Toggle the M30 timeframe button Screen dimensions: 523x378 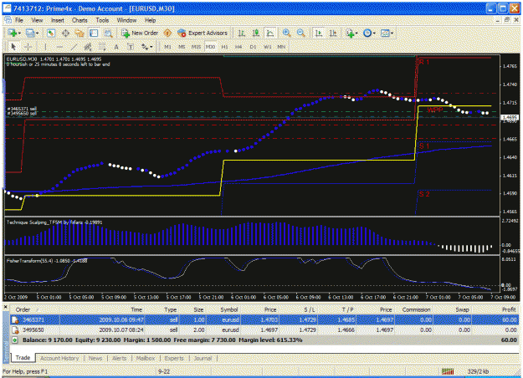211,47
